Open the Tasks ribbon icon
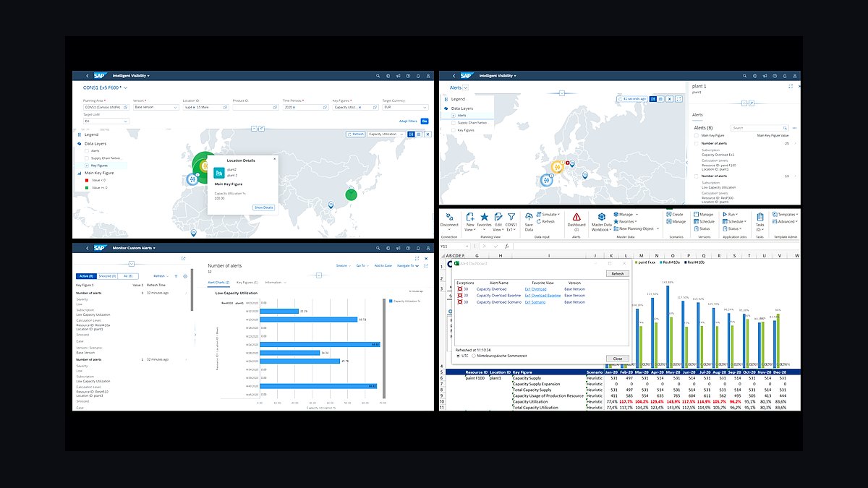The image size is (868, 488). click(x=760, y=217)
